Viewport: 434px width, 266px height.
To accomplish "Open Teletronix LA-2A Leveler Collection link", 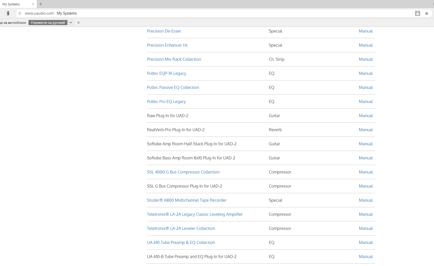I will pyautogui.click(x=181, y=228).
